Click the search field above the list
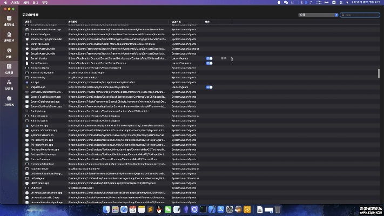 [359, 15]
